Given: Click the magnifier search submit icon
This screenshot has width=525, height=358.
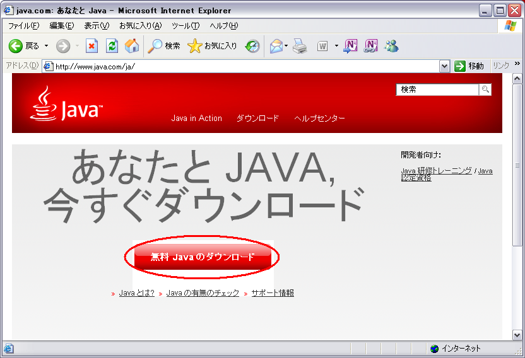Looking at the screenshot, I should pyautogui.click(x=485, y=89).
